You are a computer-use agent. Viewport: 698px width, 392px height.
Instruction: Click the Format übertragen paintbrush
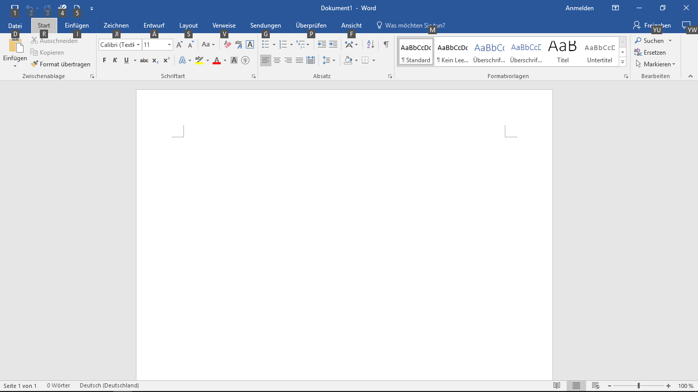coord(35,64)
